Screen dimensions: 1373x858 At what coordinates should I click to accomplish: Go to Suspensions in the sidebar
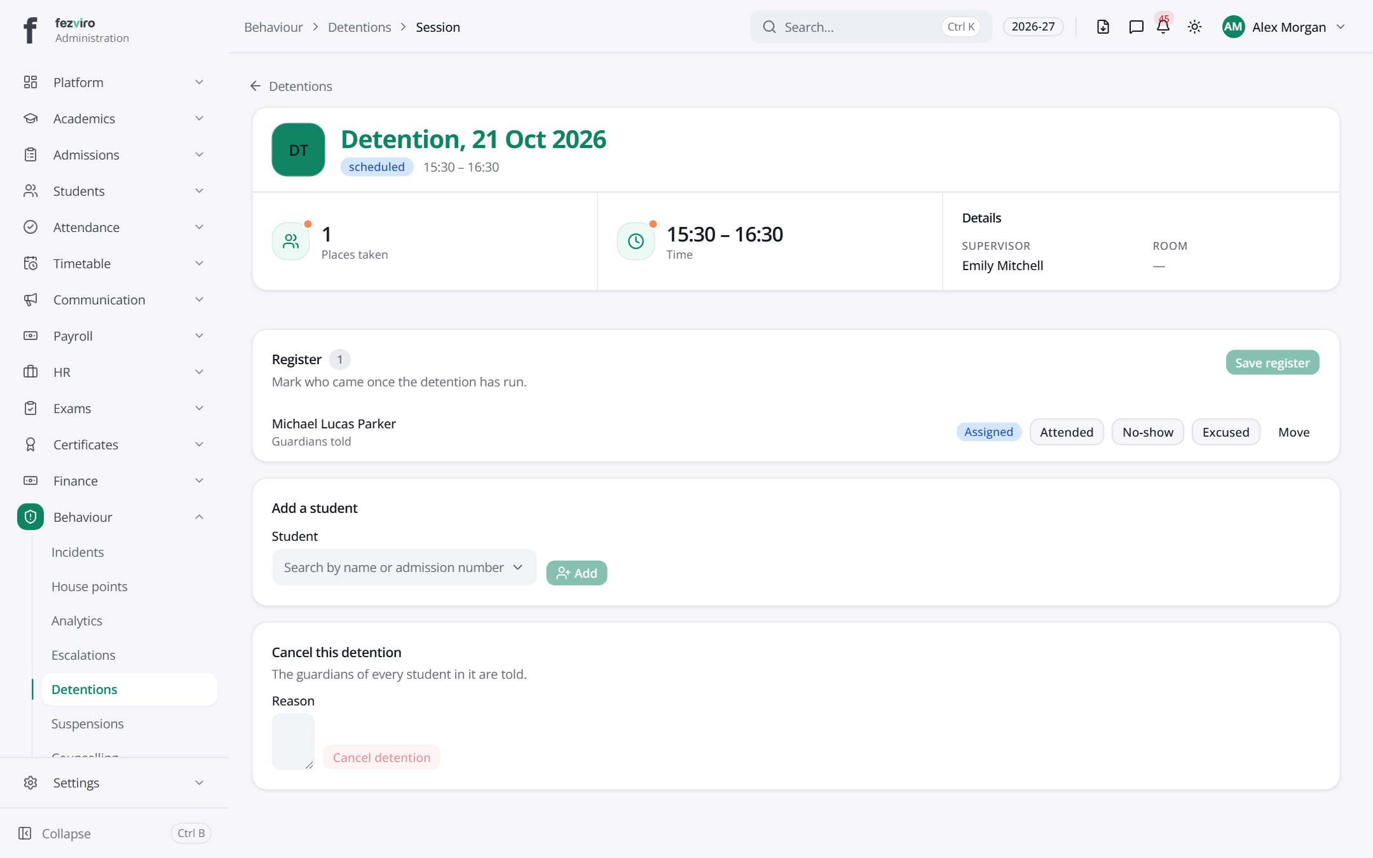[x=88, y=724]
